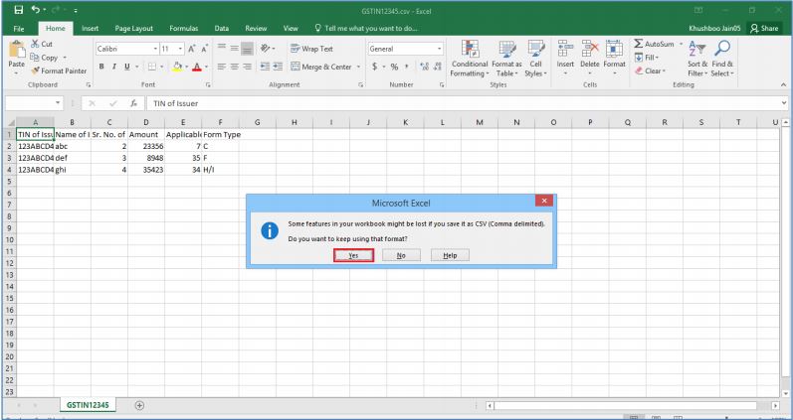This screenshot has height=420, width=793.
Task: Click the formula bar showing TIN of Issuer
Action: pyautogui.click(x=458, y=102)
